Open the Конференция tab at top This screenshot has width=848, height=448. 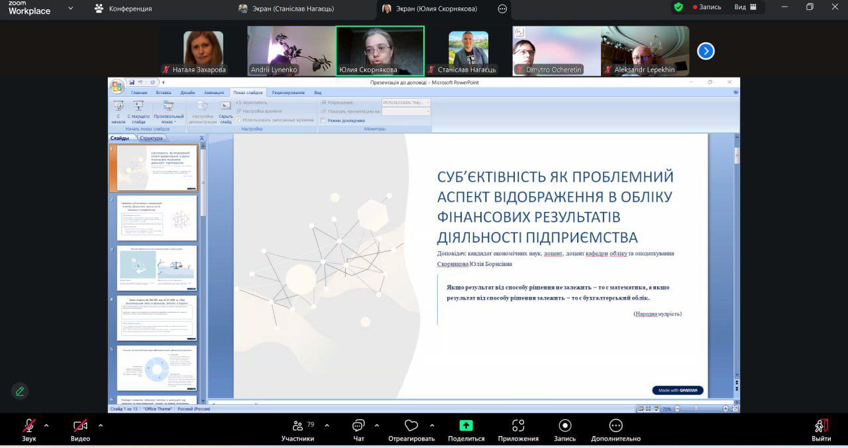point(123,9)
